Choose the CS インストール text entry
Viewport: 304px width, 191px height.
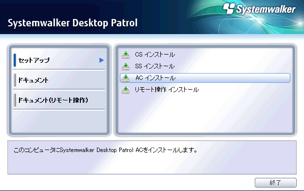point(155,55)
